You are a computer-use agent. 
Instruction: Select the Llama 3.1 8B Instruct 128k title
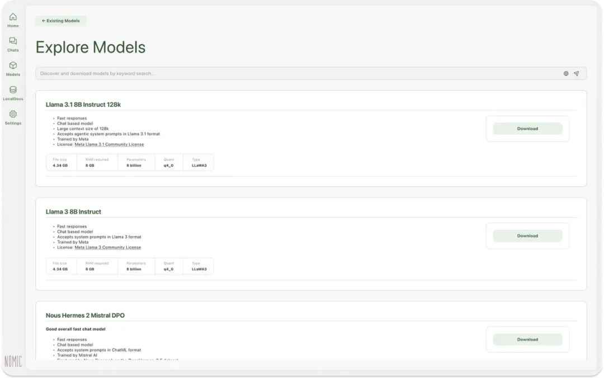point(83,105)
